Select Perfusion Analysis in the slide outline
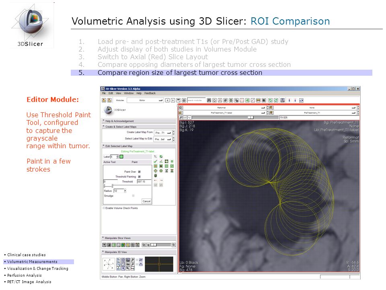The image size is (386, 290). (25, 275)
